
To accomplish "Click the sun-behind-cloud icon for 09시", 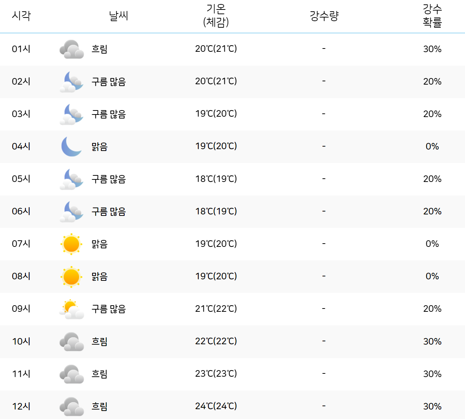I will [x=72, y=309].
